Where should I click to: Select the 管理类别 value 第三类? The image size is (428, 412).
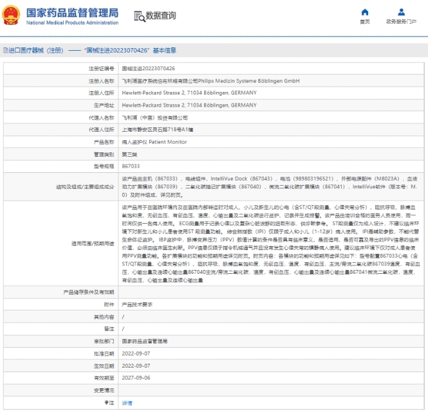[x=131, y=154]
